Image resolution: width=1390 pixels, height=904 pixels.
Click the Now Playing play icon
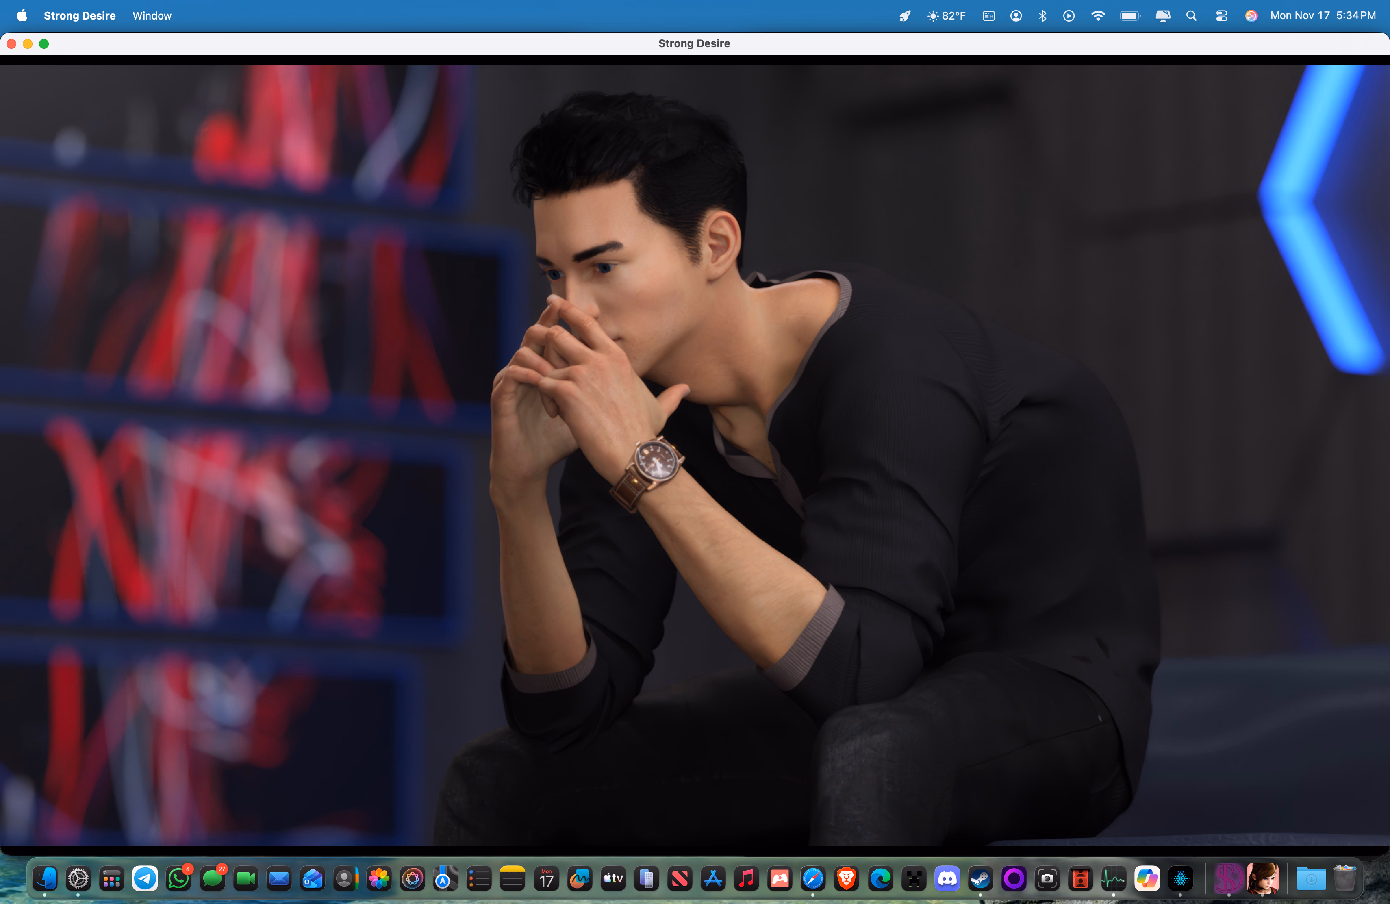[x=1069, y=16]
